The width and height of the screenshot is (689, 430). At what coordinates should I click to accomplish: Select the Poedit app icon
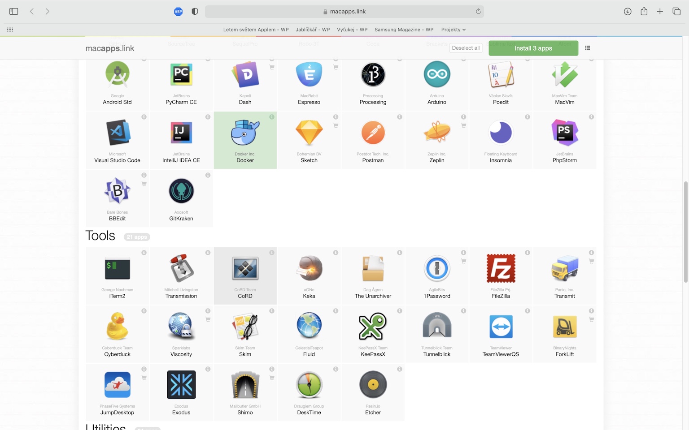point(501,74)
